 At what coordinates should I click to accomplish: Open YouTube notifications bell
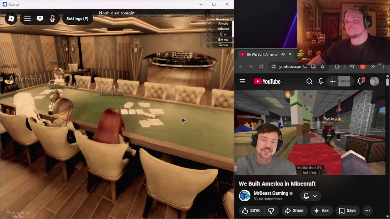click(x=360, y=81)
